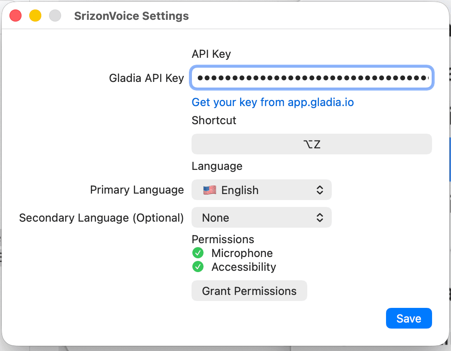Click the green Accessibility permission checkmark
Image resolution: width=451 pixels, height=351 pixels.
198,266
